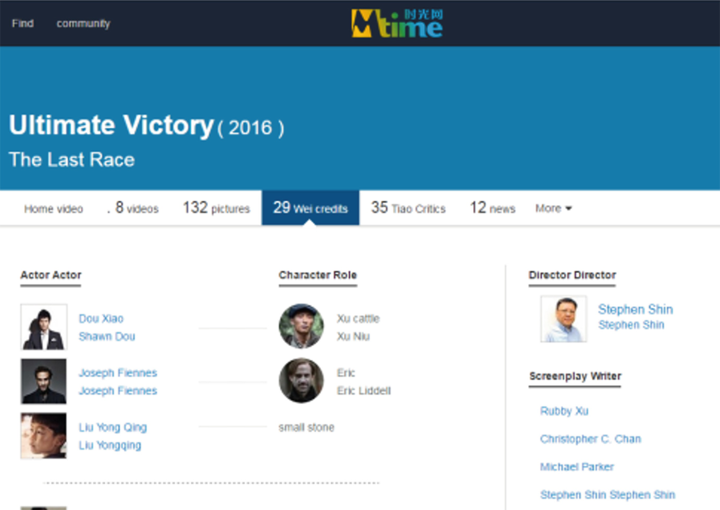720x510 pixels.
Task: Open Liu Yong Qing actor photo
Action: [44, 435]
